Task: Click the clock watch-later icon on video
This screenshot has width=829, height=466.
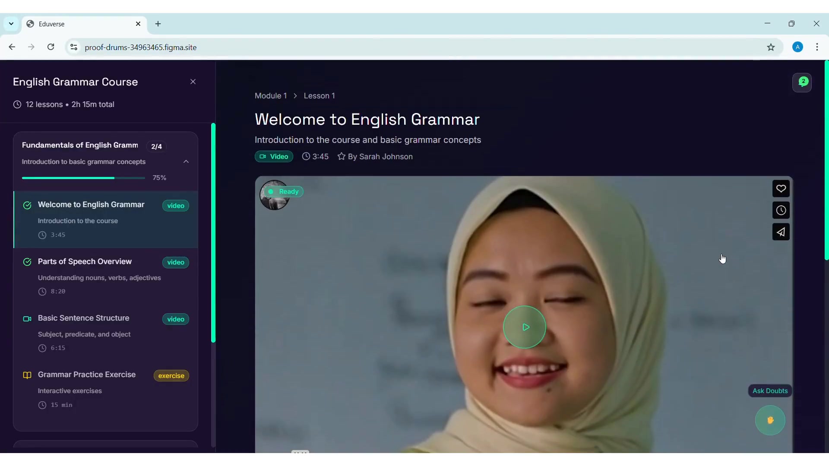Action: click(x=781, y=211)
